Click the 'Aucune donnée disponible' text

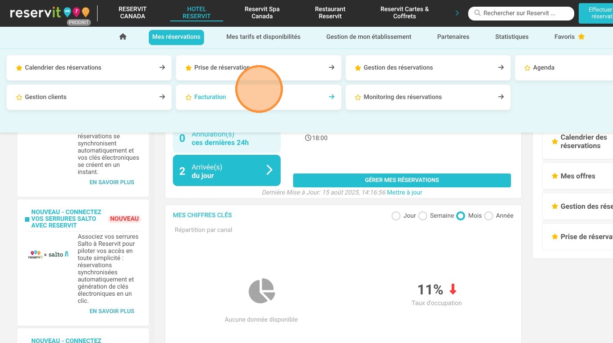261,320
